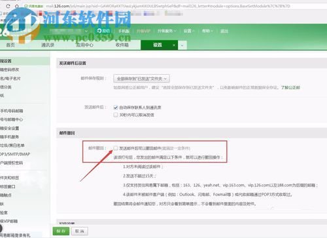Click the green 保存 button
The image size is (327, 238).
[x=61, y=231]
